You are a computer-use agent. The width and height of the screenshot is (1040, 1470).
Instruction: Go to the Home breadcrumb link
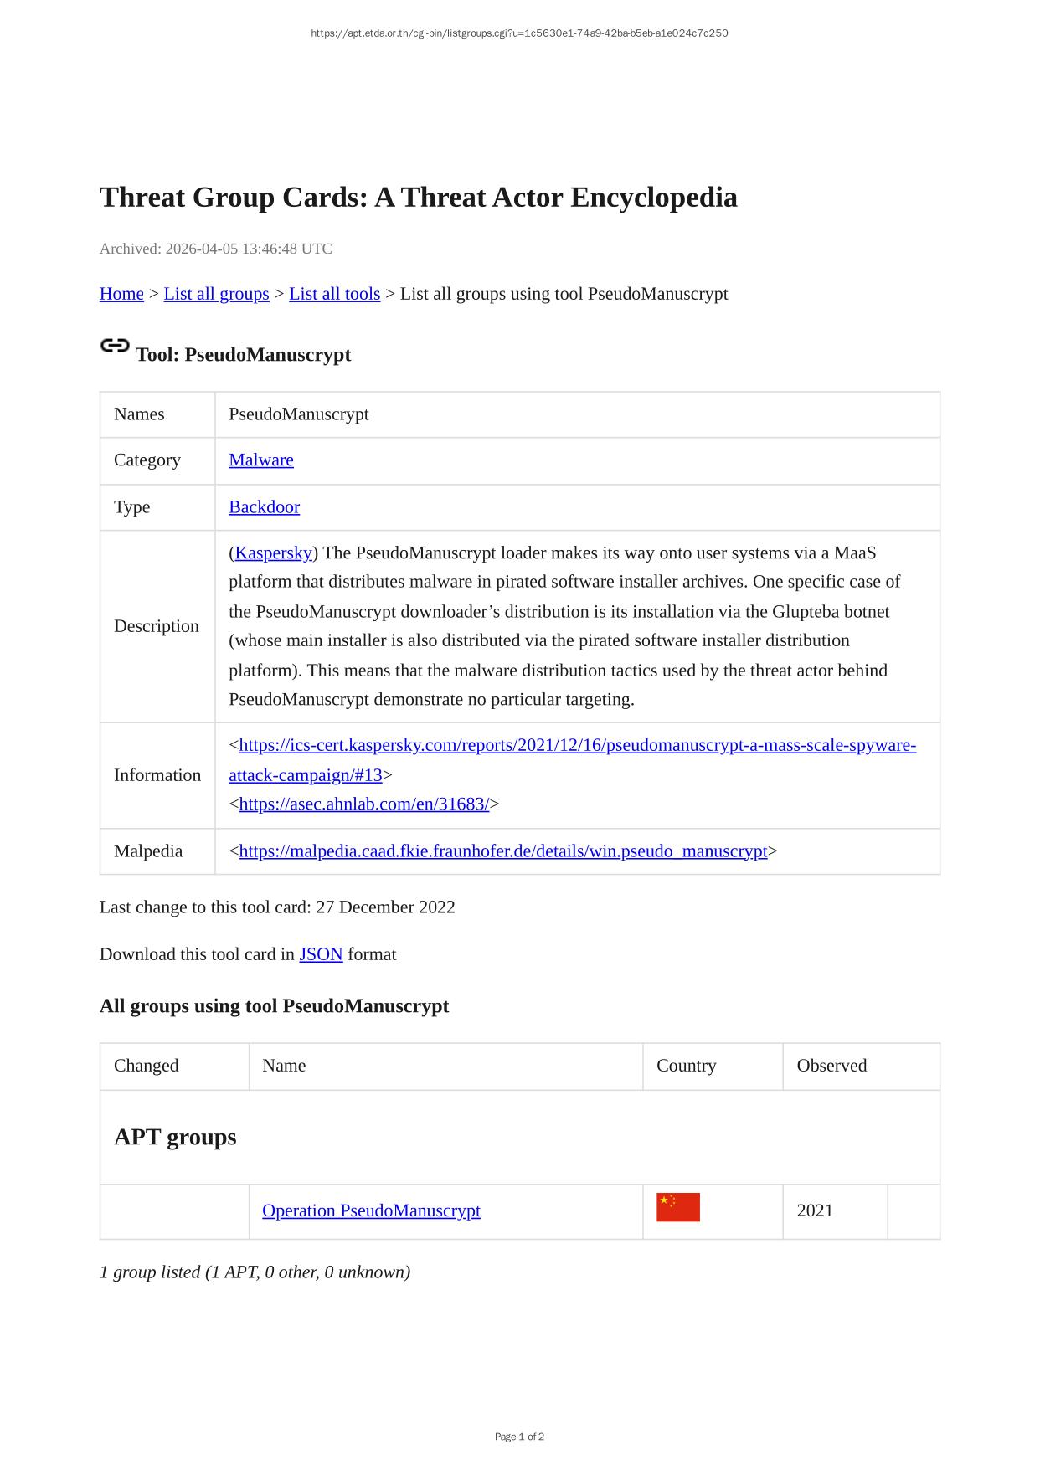tap(121, 294)
